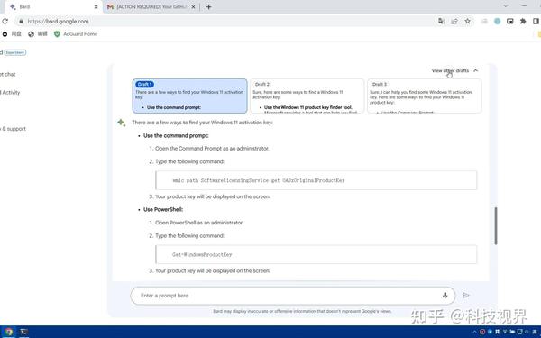Click 'Open the Command Prompt as an administrator'

tap(212, 149)
